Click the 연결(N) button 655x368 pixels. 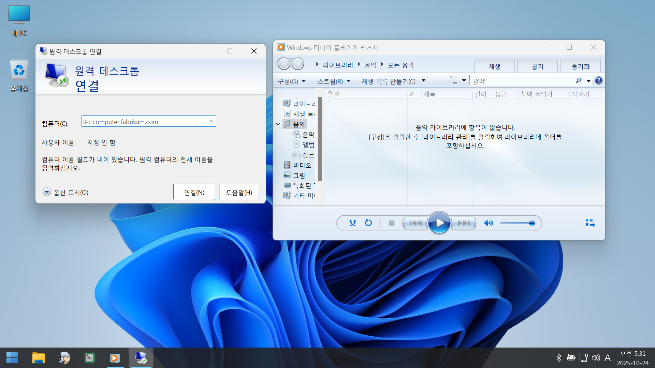click(x=194, y=192)
